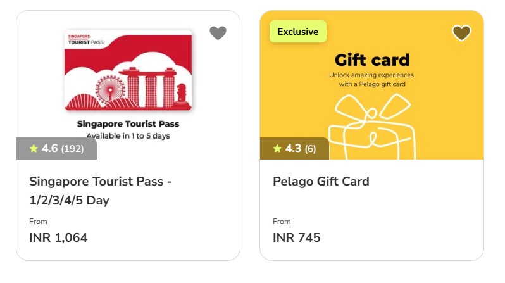Open the yellow Gift card banner image
The height and width of the screenshot is (283, 505).
371,85
